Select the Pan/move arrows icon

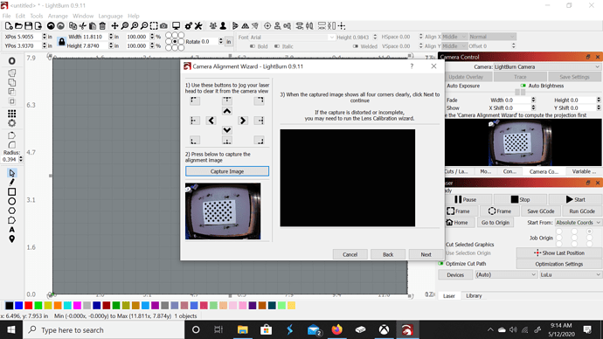pos(114,25)
